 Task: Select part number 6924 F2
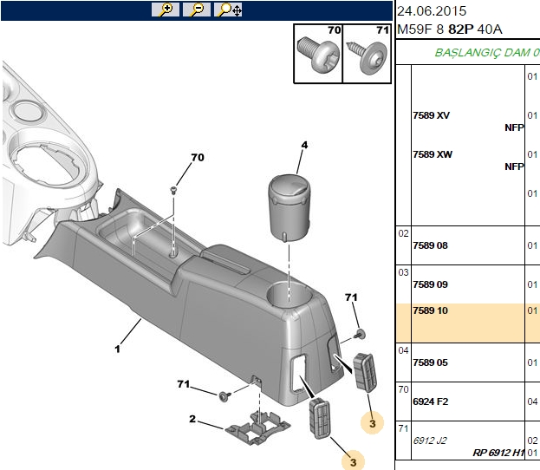pos(431,401)
